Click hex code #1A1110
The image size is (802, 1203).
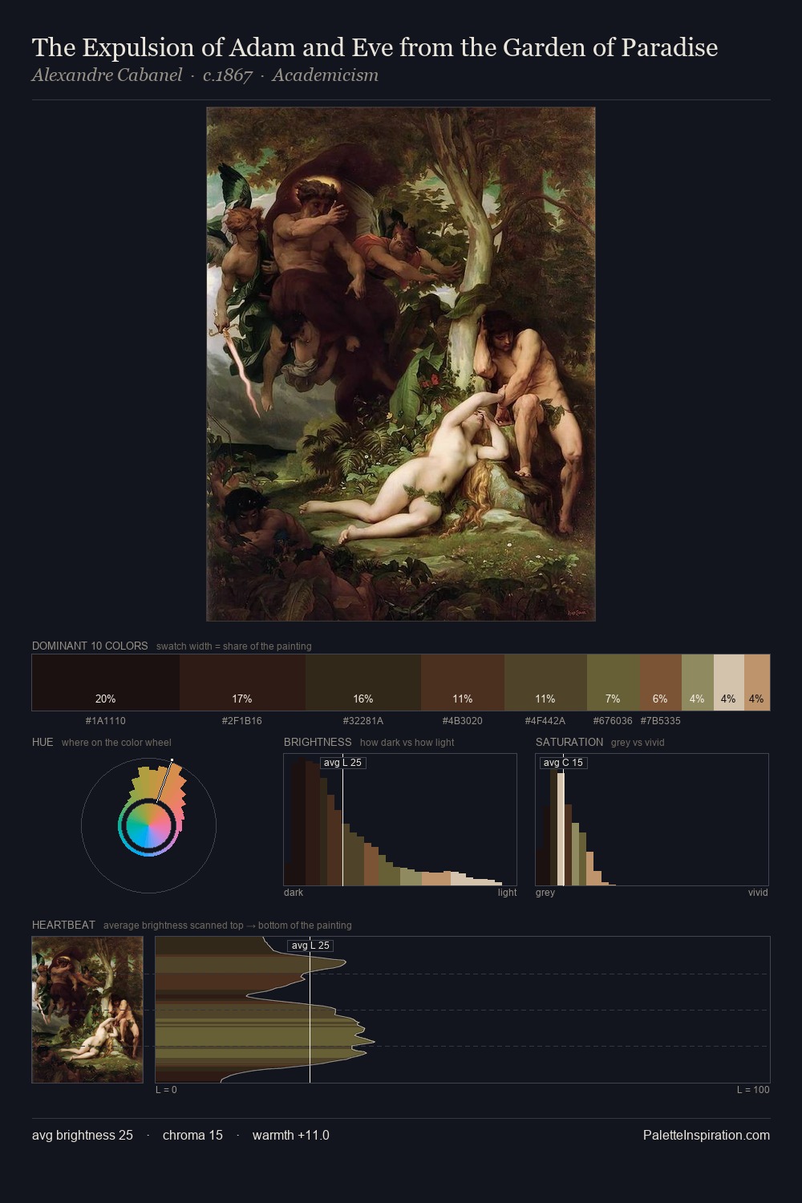pyautogui.click(x=106, y=721)
